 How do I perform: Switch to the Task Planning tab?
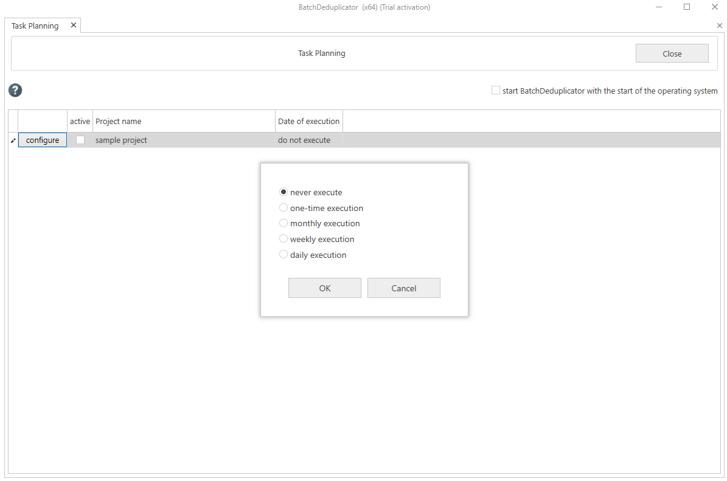(35, 26)
